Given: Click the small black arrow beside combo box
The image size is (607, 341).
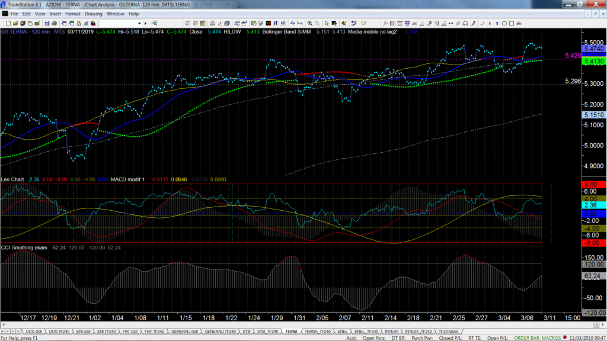Looking at the screenshot, I should click(x=146, y=24).
